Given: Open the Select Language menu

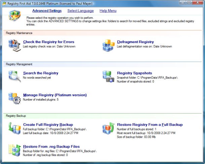Looking at the screenshot, I should [x=80, y=11].
